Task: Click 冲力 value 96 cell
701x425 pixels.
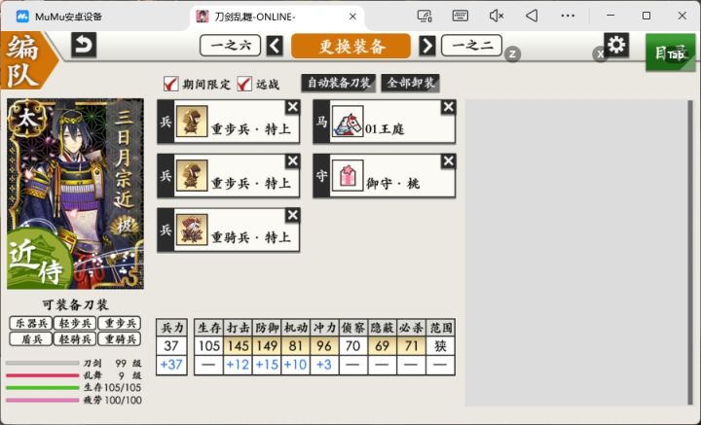Action: pos(324,346)
